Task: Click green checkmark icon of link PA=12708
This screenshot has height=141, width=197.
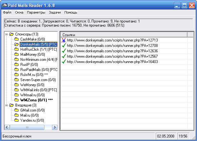Action: [64, 46]
